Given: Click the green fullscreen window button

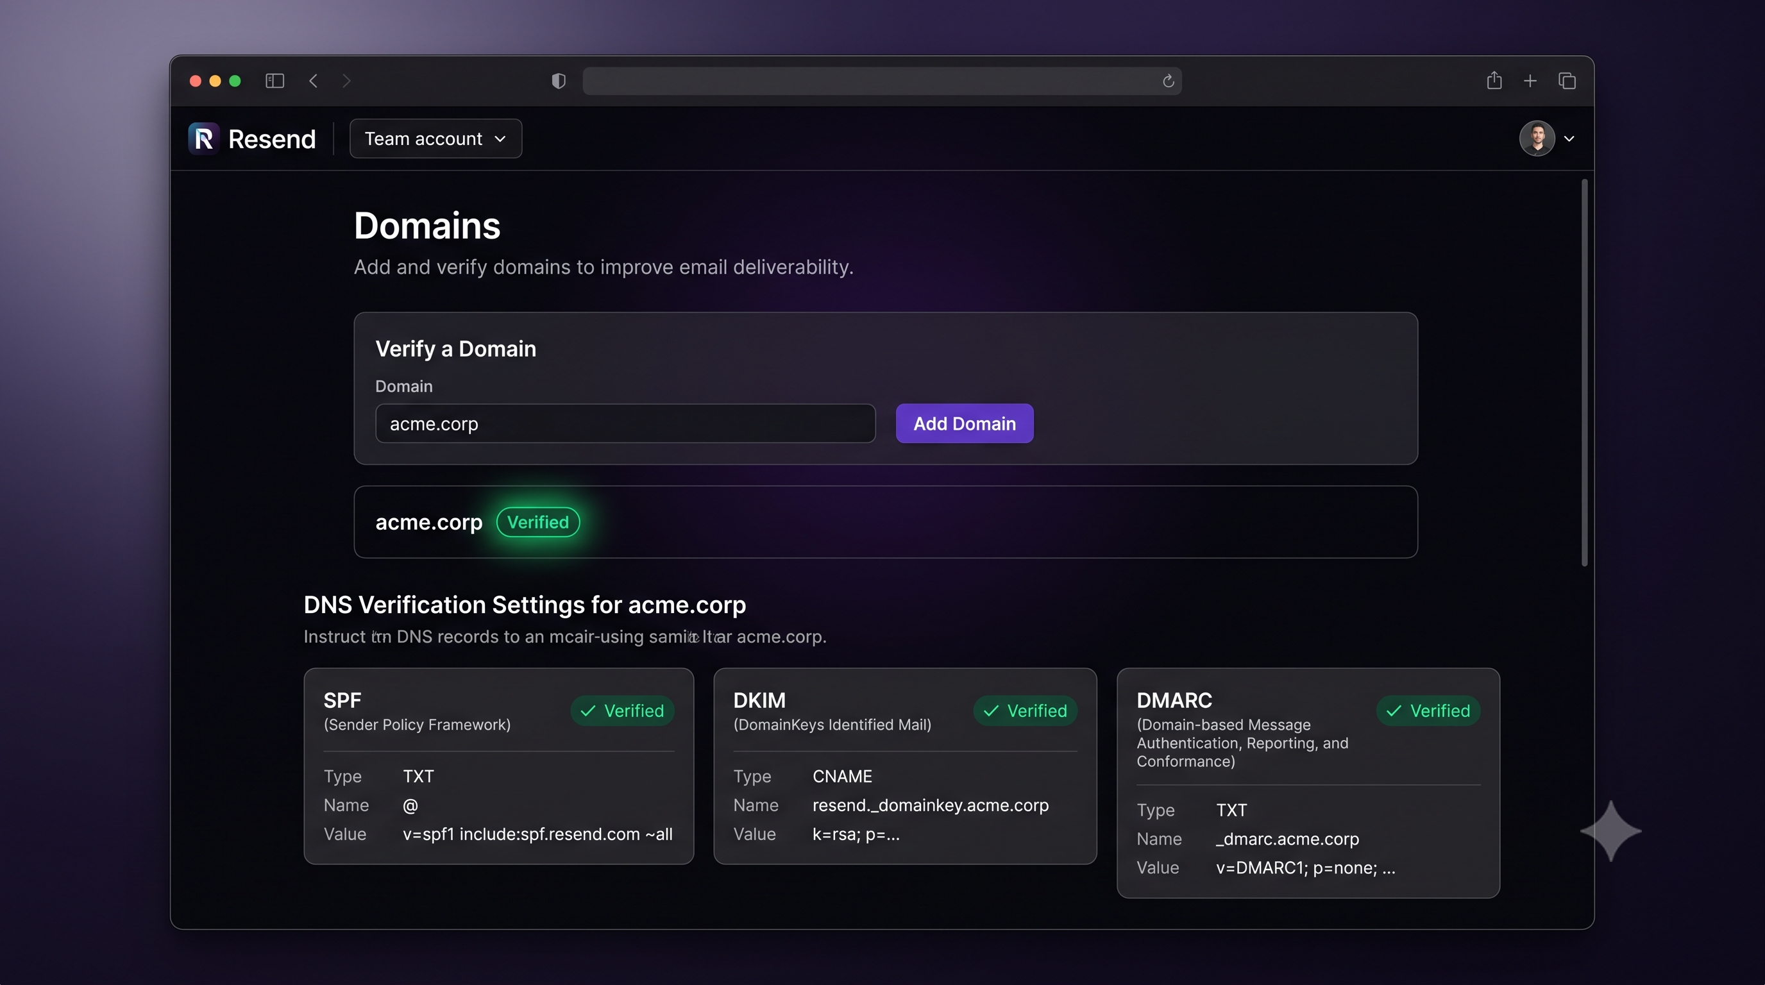Looking at the screenshot, I should click(235, 81).
